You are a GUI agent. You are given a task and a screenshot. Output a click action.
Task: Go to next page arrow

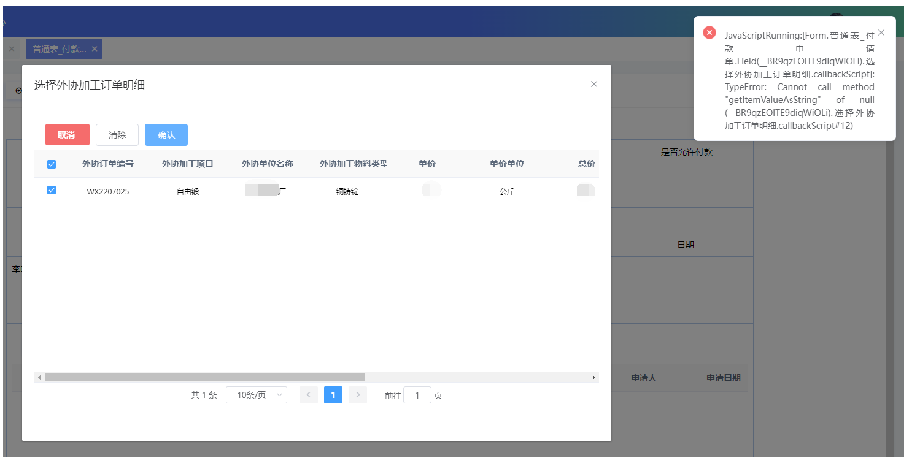(x=358, y=395)
